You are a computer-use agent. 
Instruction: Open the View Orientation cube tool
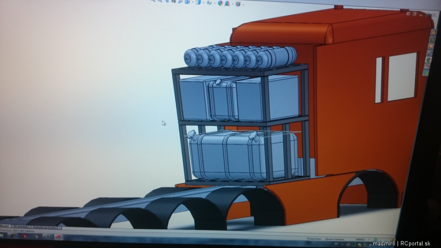tap(187, 2)
